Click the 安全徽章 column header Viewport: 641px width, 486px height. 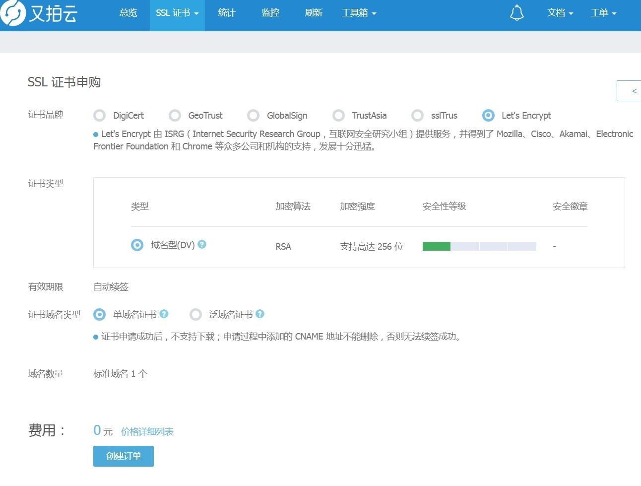point(570,207)
